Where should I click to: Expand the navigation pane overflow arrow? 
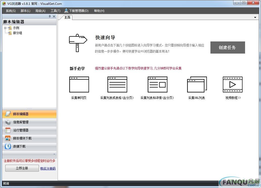(54, 154)
